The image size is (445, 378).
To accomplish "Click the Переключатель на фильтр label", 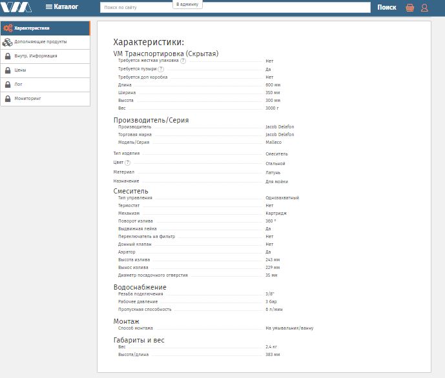I will (147, 236).
